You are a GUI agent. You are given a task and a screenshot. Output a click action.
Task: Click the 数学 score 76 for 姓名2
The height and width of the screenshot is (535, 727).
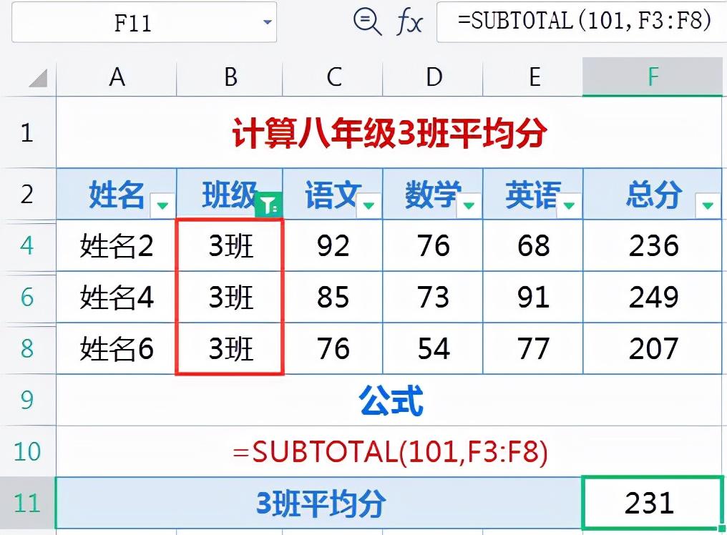[x=433, y=245]
